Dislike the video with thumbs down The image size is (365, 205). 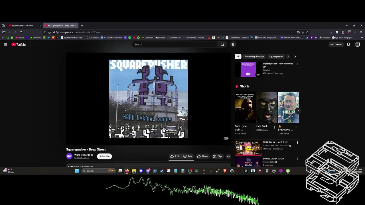pyautogui.click(x=187, y=156)
